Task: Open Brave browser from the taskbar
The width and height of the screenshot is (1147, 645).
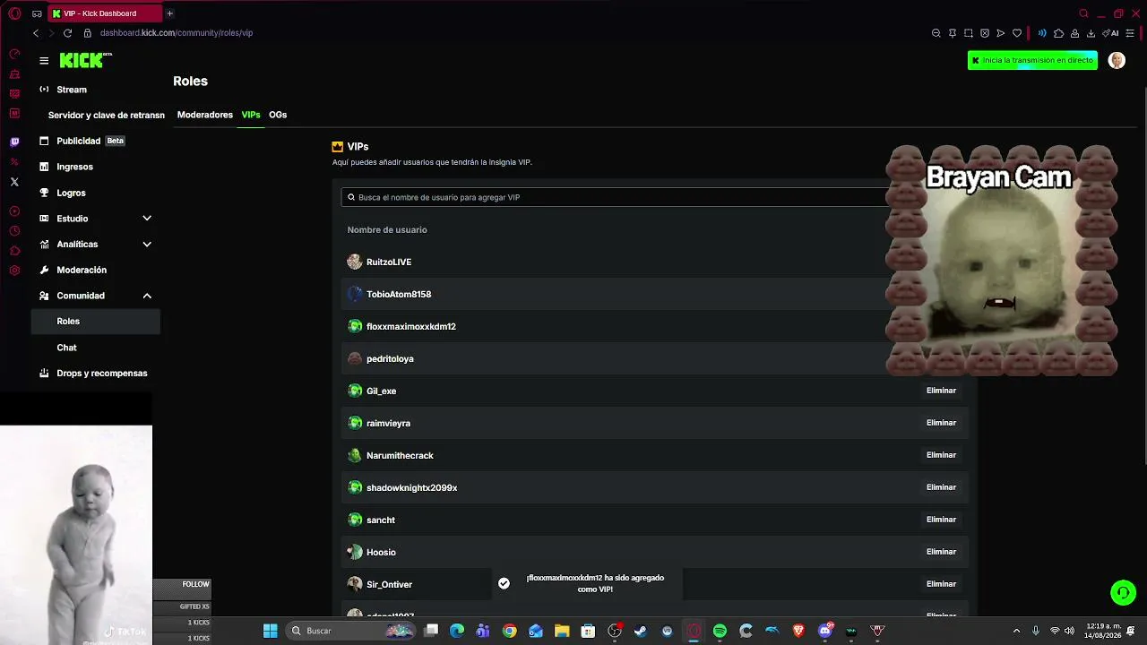Action: (798, 631)
